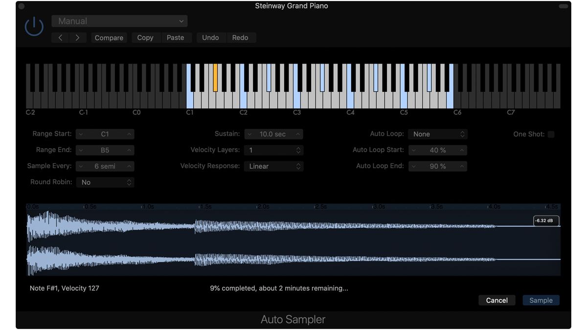Select the Range Start C1 value field
The image size is (587, 330).
(x=105, y=134)
